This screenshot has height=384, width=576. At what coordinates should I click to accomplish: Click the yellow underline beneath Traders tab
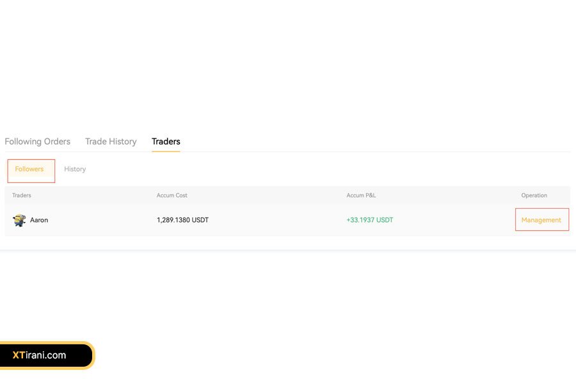pyautogui.click(x=166, y=151)
